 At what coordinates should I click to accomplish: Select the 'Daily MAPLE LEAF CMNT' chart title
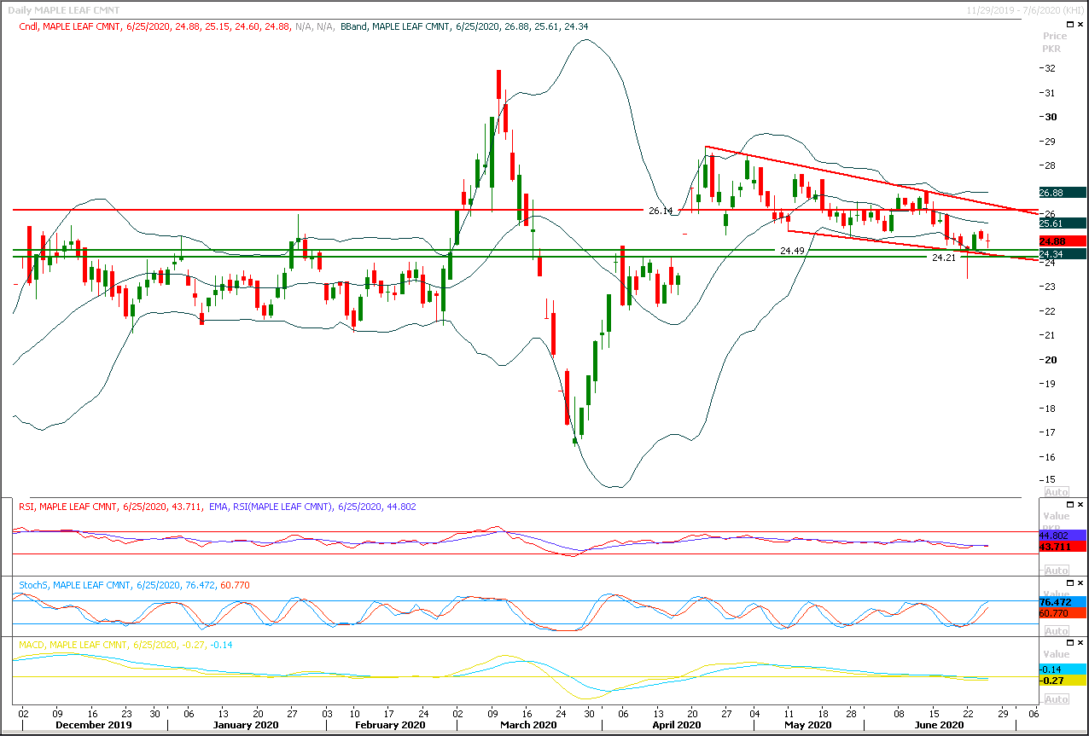(x=64, y=9)
